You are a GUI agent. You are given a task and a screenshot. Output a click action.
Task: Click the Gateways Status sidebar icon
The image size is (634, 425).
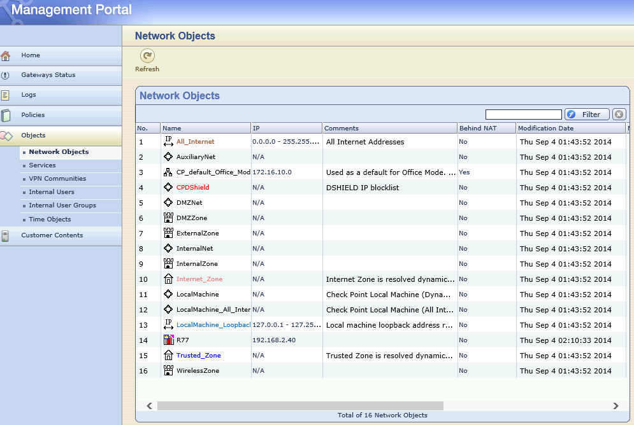(x=8, y=75)
